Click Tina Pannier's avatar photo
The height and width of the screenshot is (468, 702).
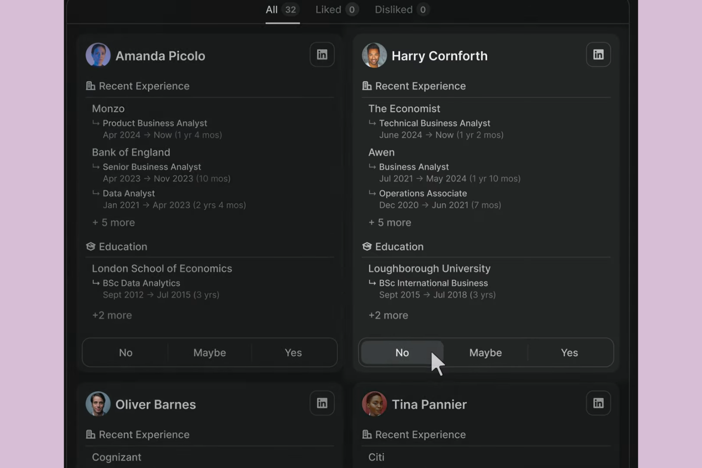pyautogui.click(x=374, y=404)
